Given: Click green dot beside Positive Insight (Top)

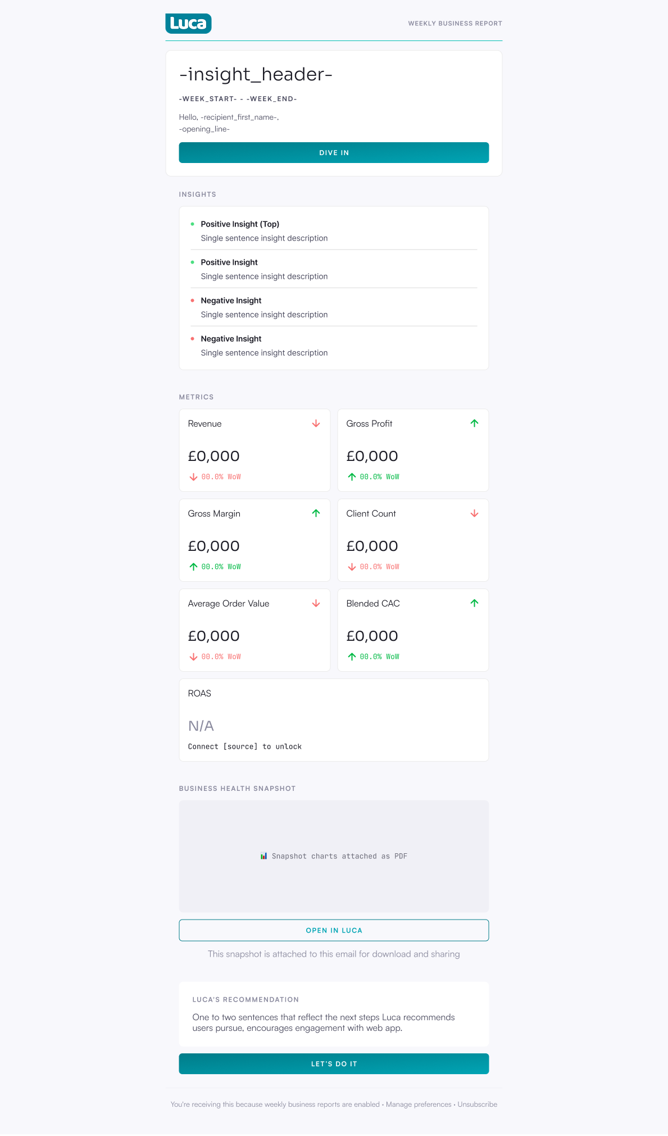Looking at the screenshot, I should click(x=192, y=224).
